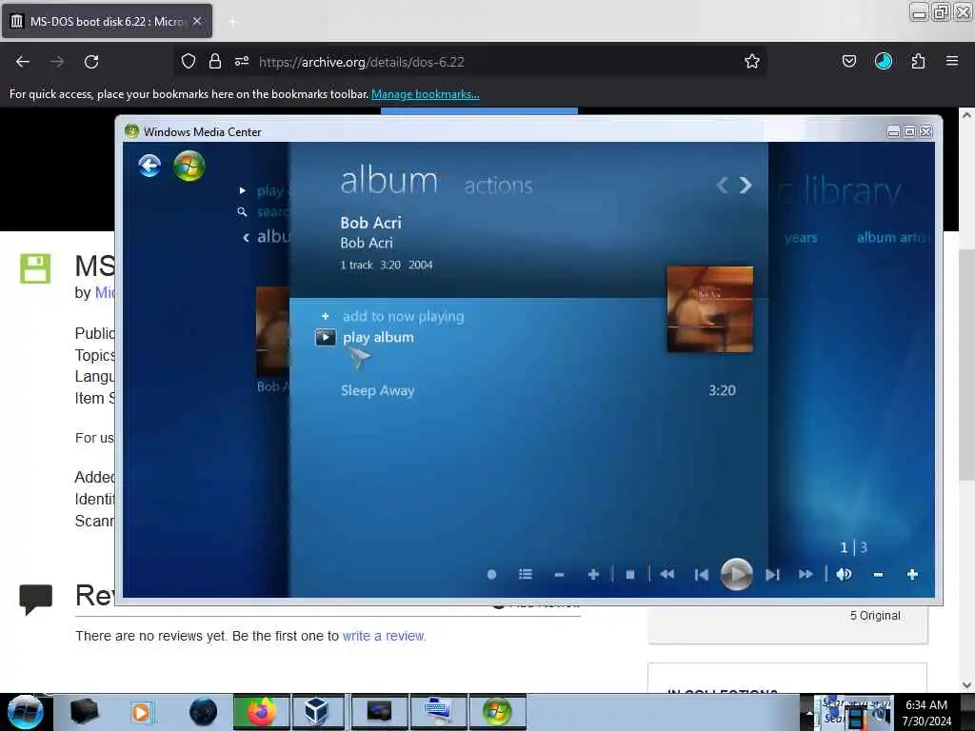Open the Windows Start orb
This screenshot has width=975, height=731.
26,712
